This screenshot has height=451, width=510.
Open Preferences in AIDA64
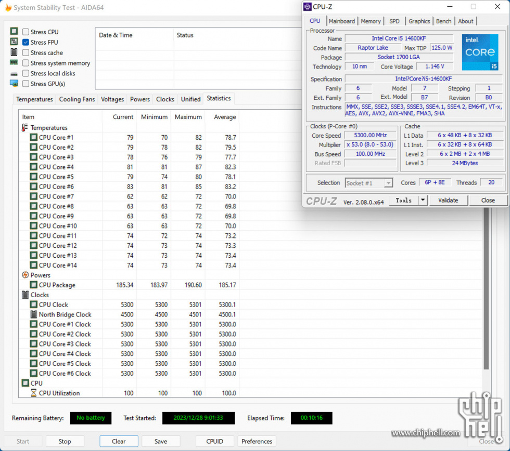click(x=257, y=441)
